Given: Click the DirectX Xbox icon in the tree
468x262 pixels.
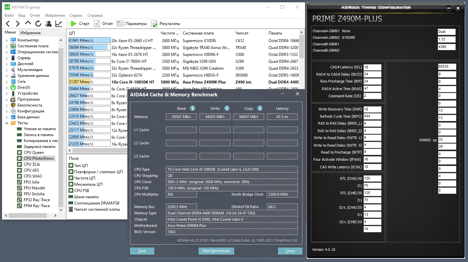Looking at the screenshot, I should [x=13, y=87].
